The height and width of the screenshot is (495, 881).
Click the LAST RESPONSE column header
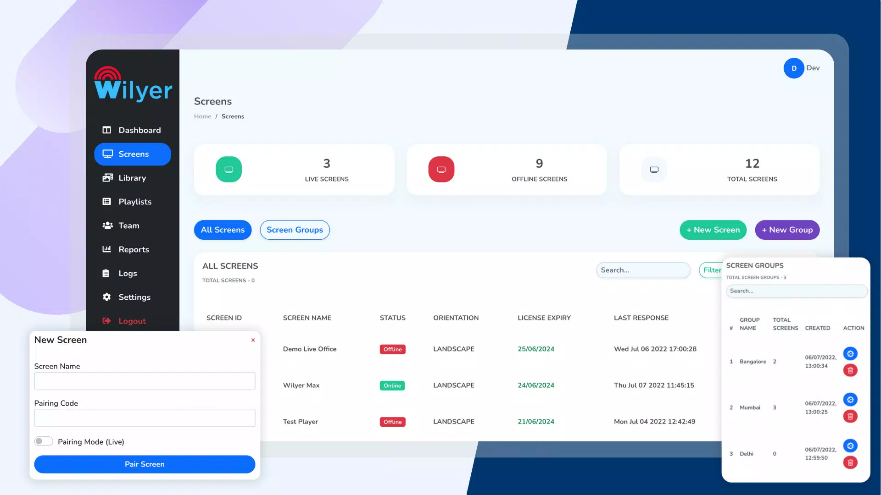(641, 318)
